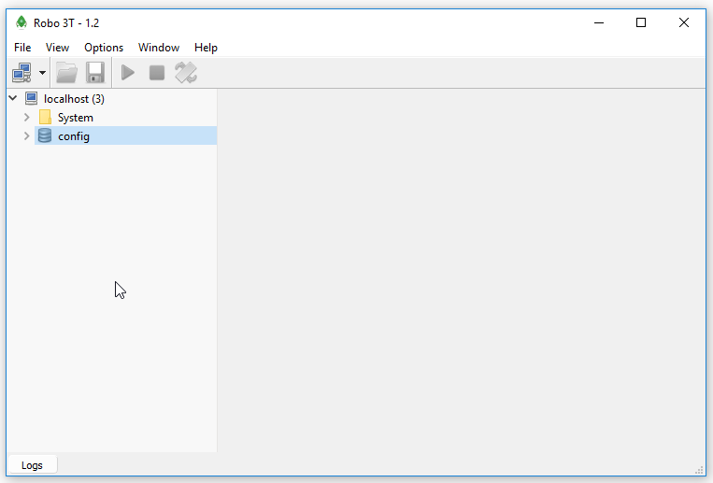Open the connections dropdown arrow

click(x=42, y=73)
